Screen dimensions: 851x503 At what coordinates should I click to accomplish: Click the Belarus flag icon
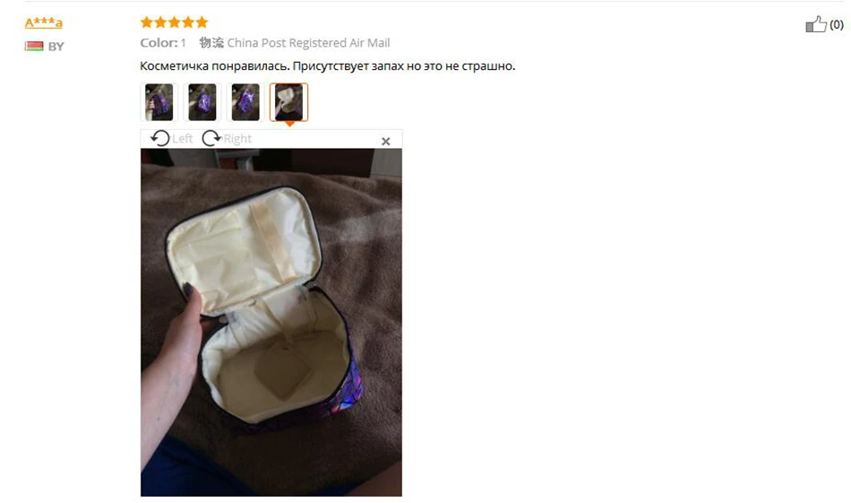pyautogui.click(x=34, y=46)
